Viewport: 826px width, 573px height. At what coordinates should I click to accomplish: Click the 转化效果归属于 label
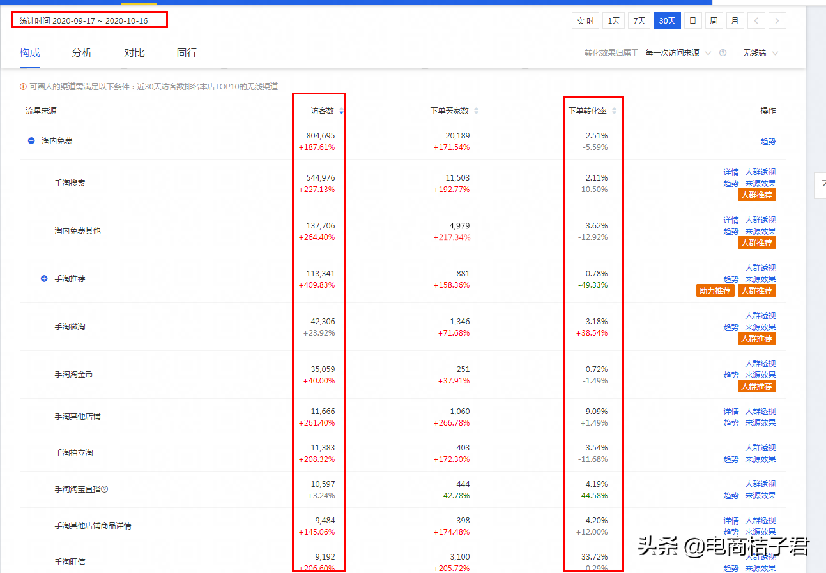point(611,53)
